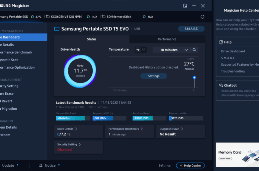Open Drive Details in the sidebar

[x=24, y=45]
